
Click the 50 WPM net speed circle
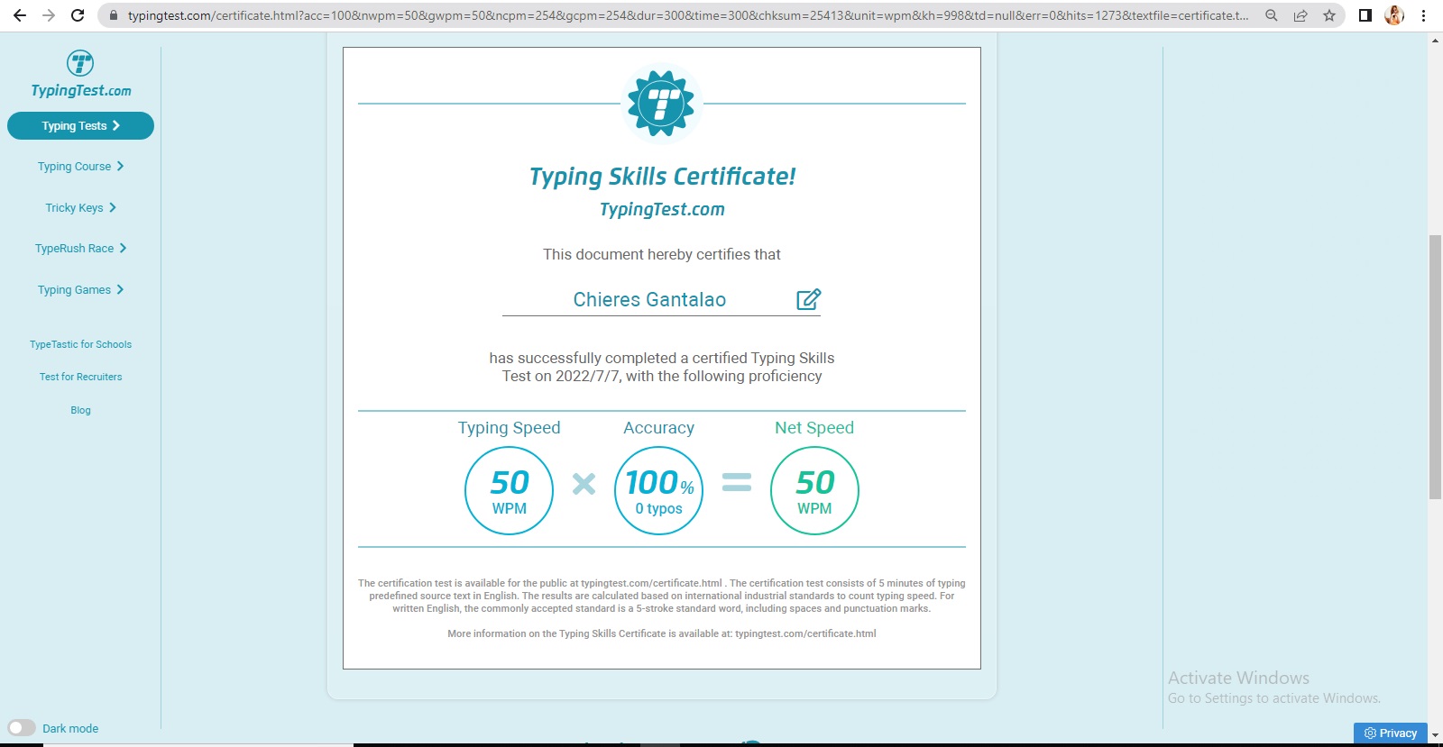pos(814,491)
